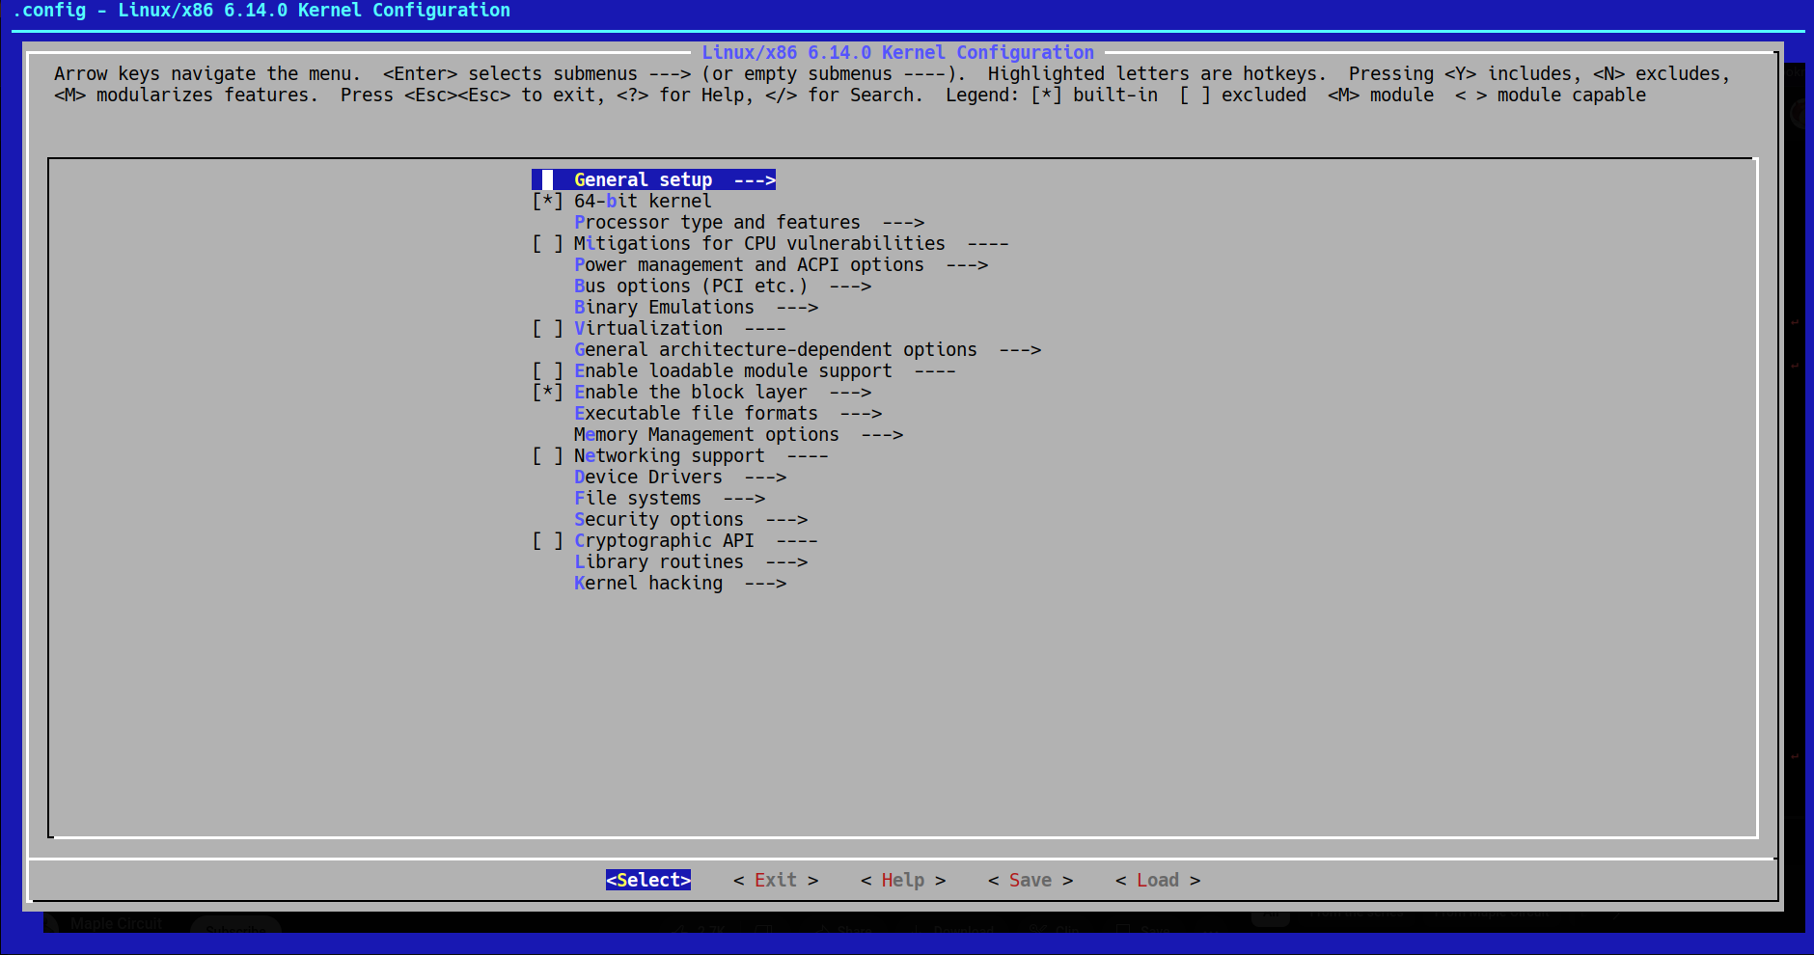This screenshot has width=1814, height=955.
Task: Choose the Load button
Action: pyautogui.click(x=1158, y=880)
